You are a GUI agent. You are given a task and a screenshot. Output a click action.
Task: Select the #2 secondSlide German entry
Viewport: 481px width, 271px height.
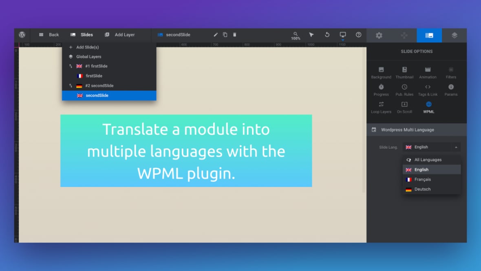109,86
